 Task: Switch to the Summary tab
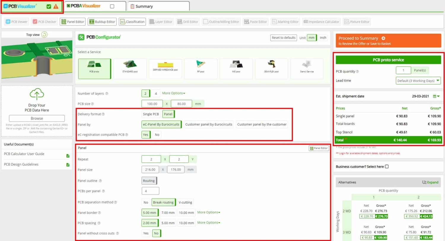coord(158,6)
